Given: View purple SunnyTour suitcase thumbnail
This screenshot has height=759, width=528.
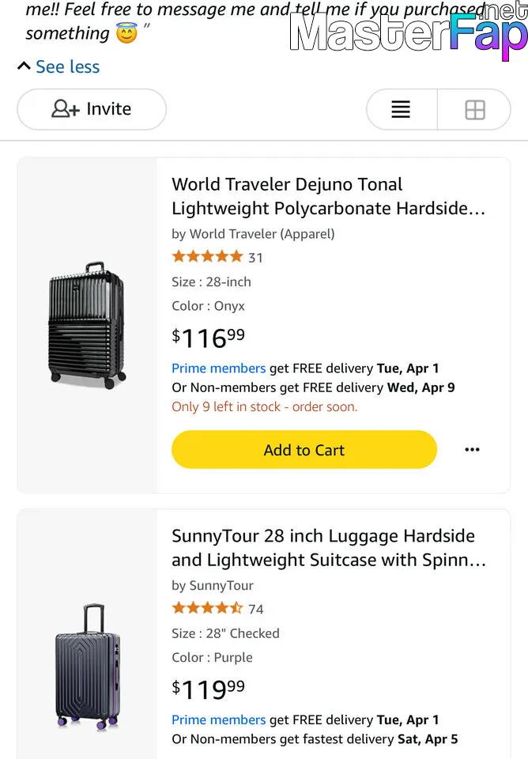Looking at the screenshot, I should (87, 667).
